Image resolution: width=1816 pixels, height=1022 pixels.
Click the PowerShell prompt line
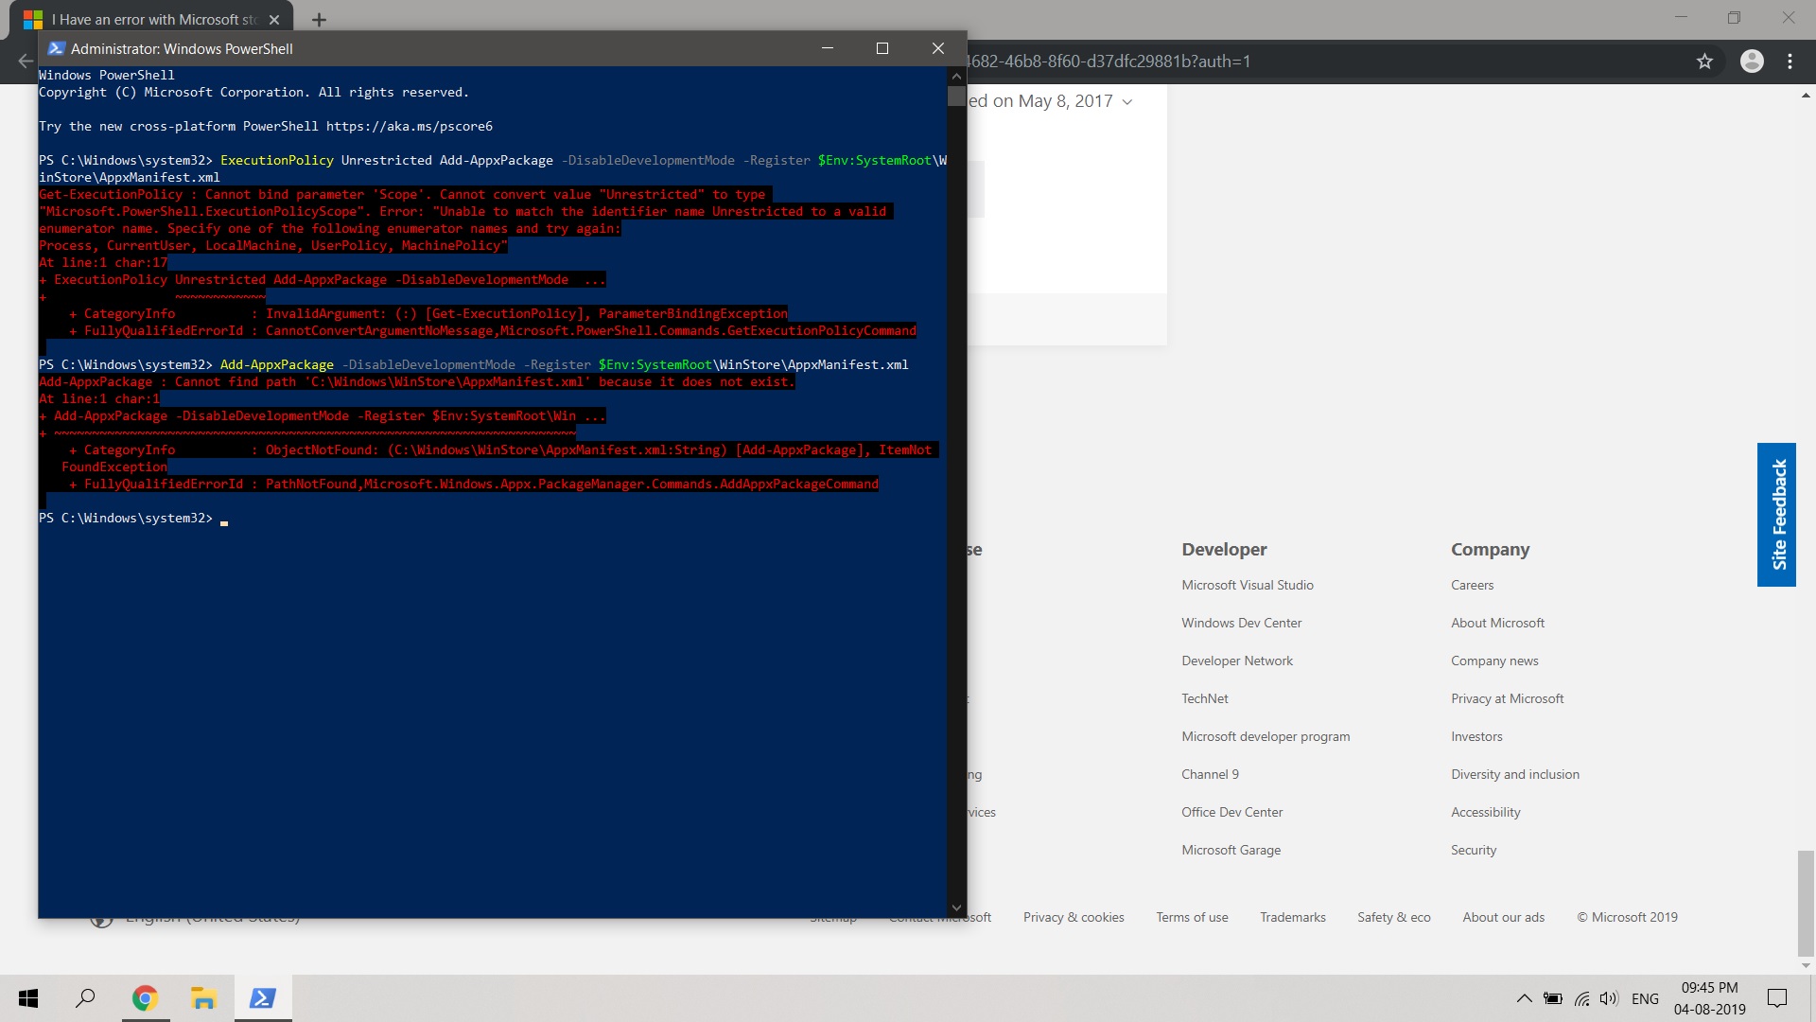coord(132,519)
